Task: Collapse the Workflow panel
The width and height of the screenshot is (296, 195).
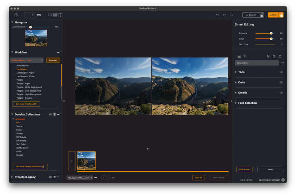Action: (12, 52)
